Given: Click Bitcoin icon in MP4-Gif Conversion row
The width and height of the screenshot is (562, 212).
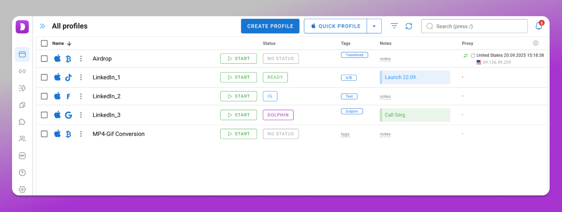Looking at the screenshot, I should click(69, 134).
